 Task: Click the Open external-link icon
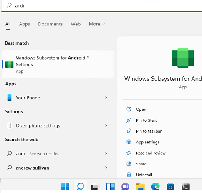[129, 109]
